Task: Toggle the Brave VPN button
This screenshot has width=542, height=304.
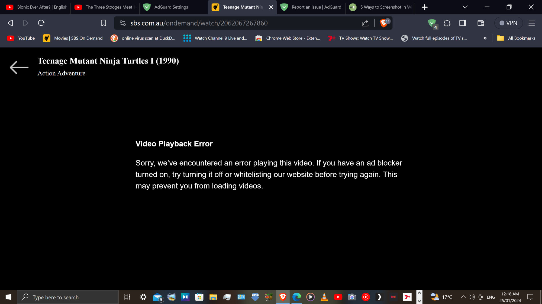Action: (x=508, y=23)
